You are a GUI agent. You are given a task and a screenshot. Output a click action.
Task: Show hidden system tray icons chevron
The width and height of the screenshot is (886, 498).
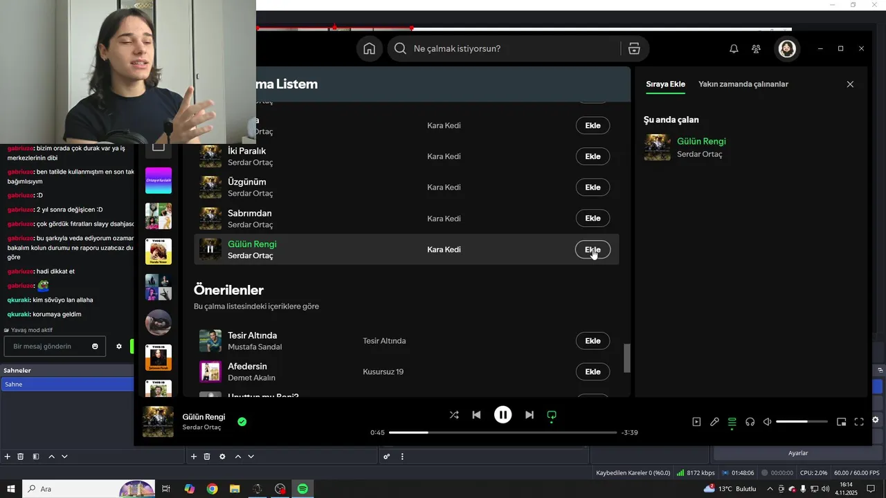click(770, 489)
